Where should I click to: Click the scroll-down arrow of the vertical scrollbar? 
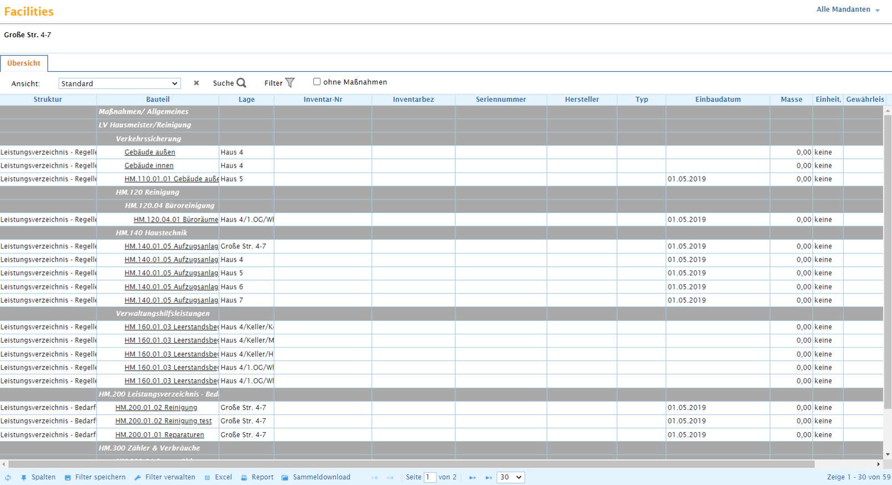tap(888, 454)
